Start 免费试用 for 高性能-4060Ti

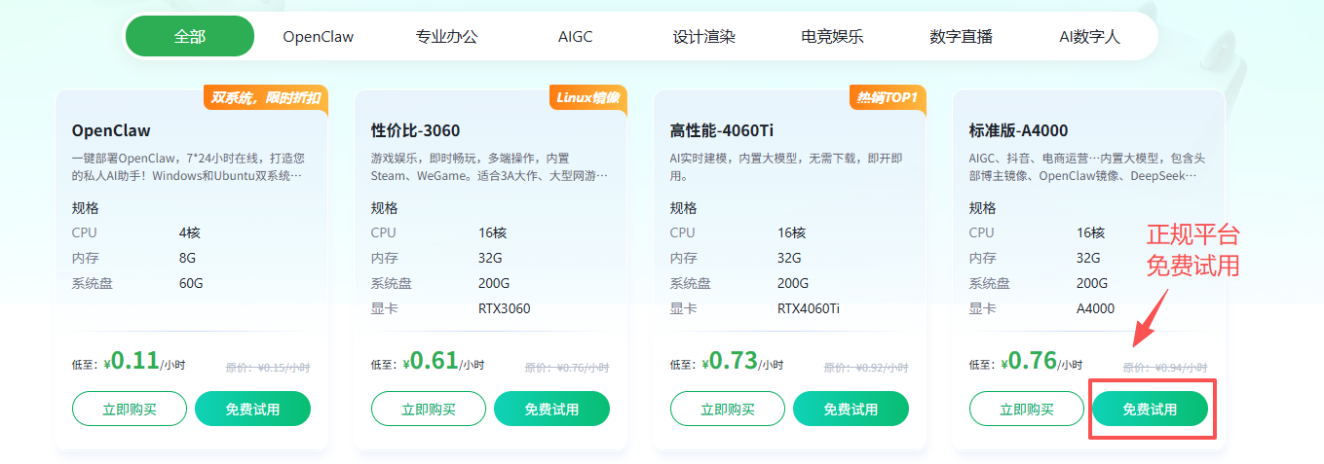851,409
